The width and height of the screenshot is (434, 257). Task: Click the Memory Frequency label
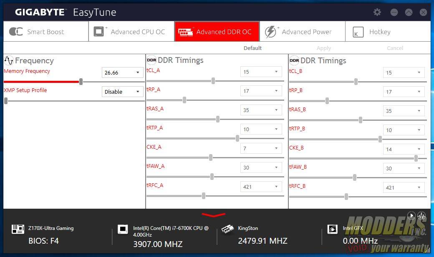(27, 71)
